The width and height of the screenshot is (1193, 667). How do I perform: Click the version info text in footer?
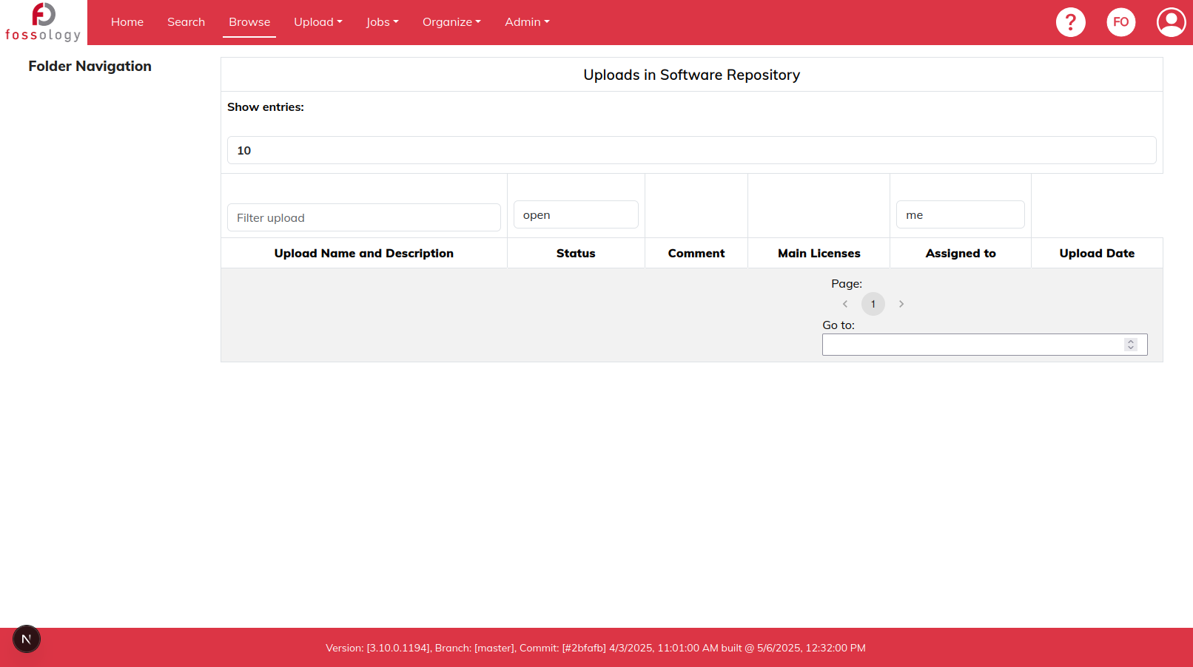596,648
